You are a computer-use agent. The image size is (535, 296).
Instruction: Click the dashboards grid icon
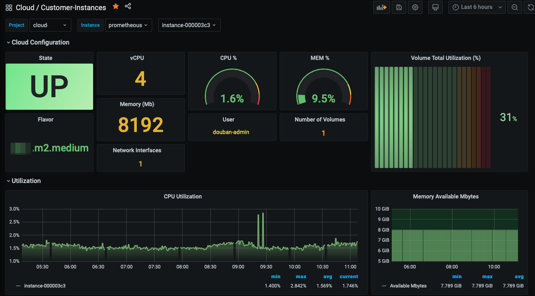(9, 8)
